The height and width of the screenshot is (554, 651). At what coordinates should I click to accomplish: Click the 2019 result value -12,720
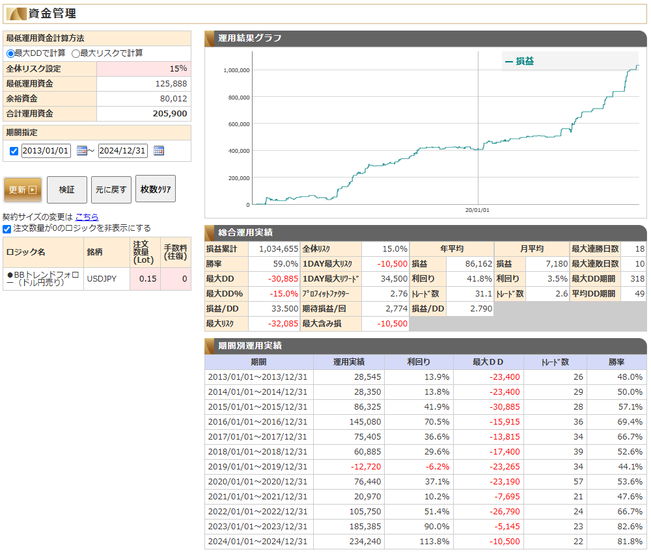(x=366, y=466)
